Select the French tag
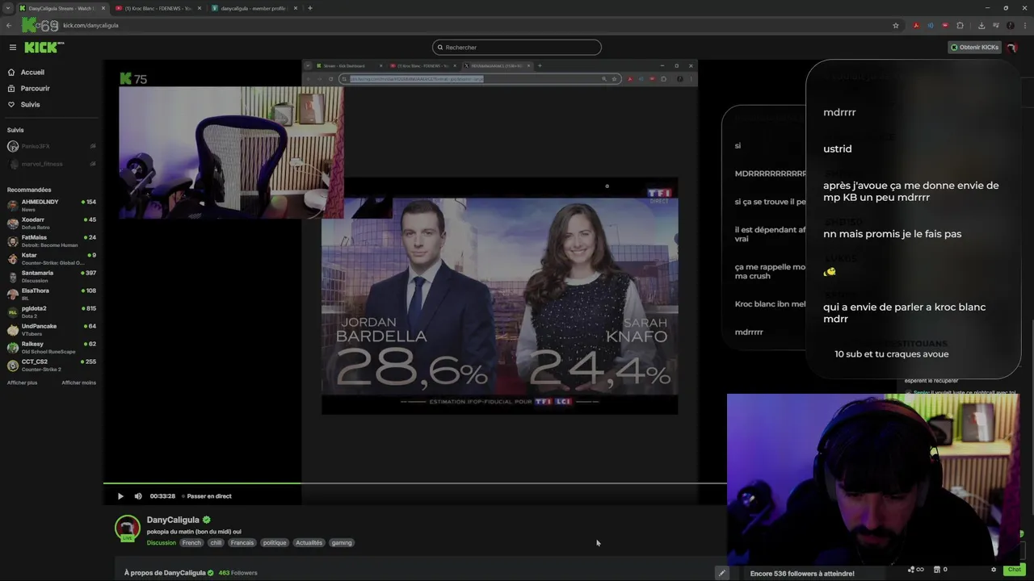The image size is (1034, 581). tap(191, 543)
